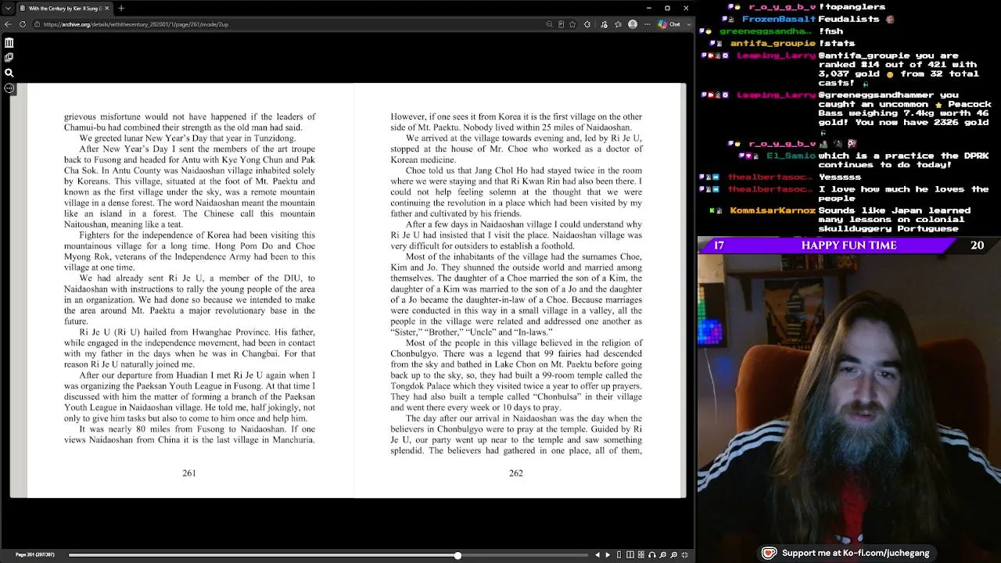Switch to one-page view

[x=619, y=555]
